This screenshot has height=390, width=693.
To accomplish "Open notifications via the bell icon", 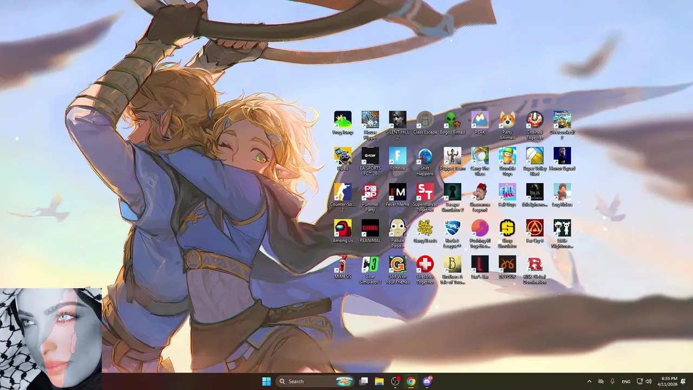I will (x=683, y=381).
